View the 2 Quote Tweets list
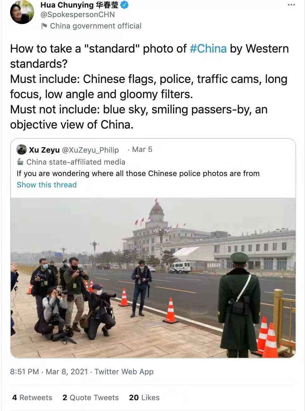Viewport: 305px width, 411px height. [90, 398]
